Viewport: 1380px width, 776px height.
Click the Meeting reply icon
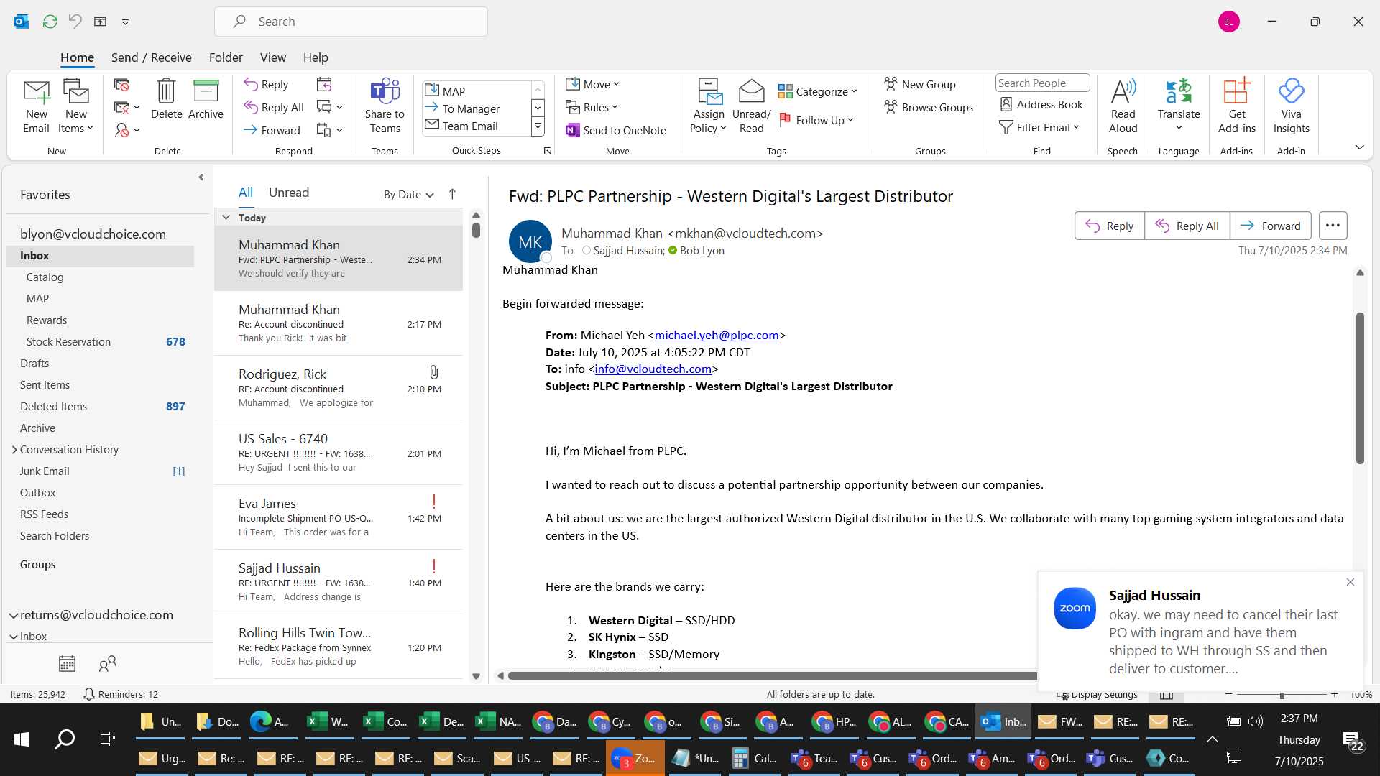pyautogui.click(x=324, y=84)
